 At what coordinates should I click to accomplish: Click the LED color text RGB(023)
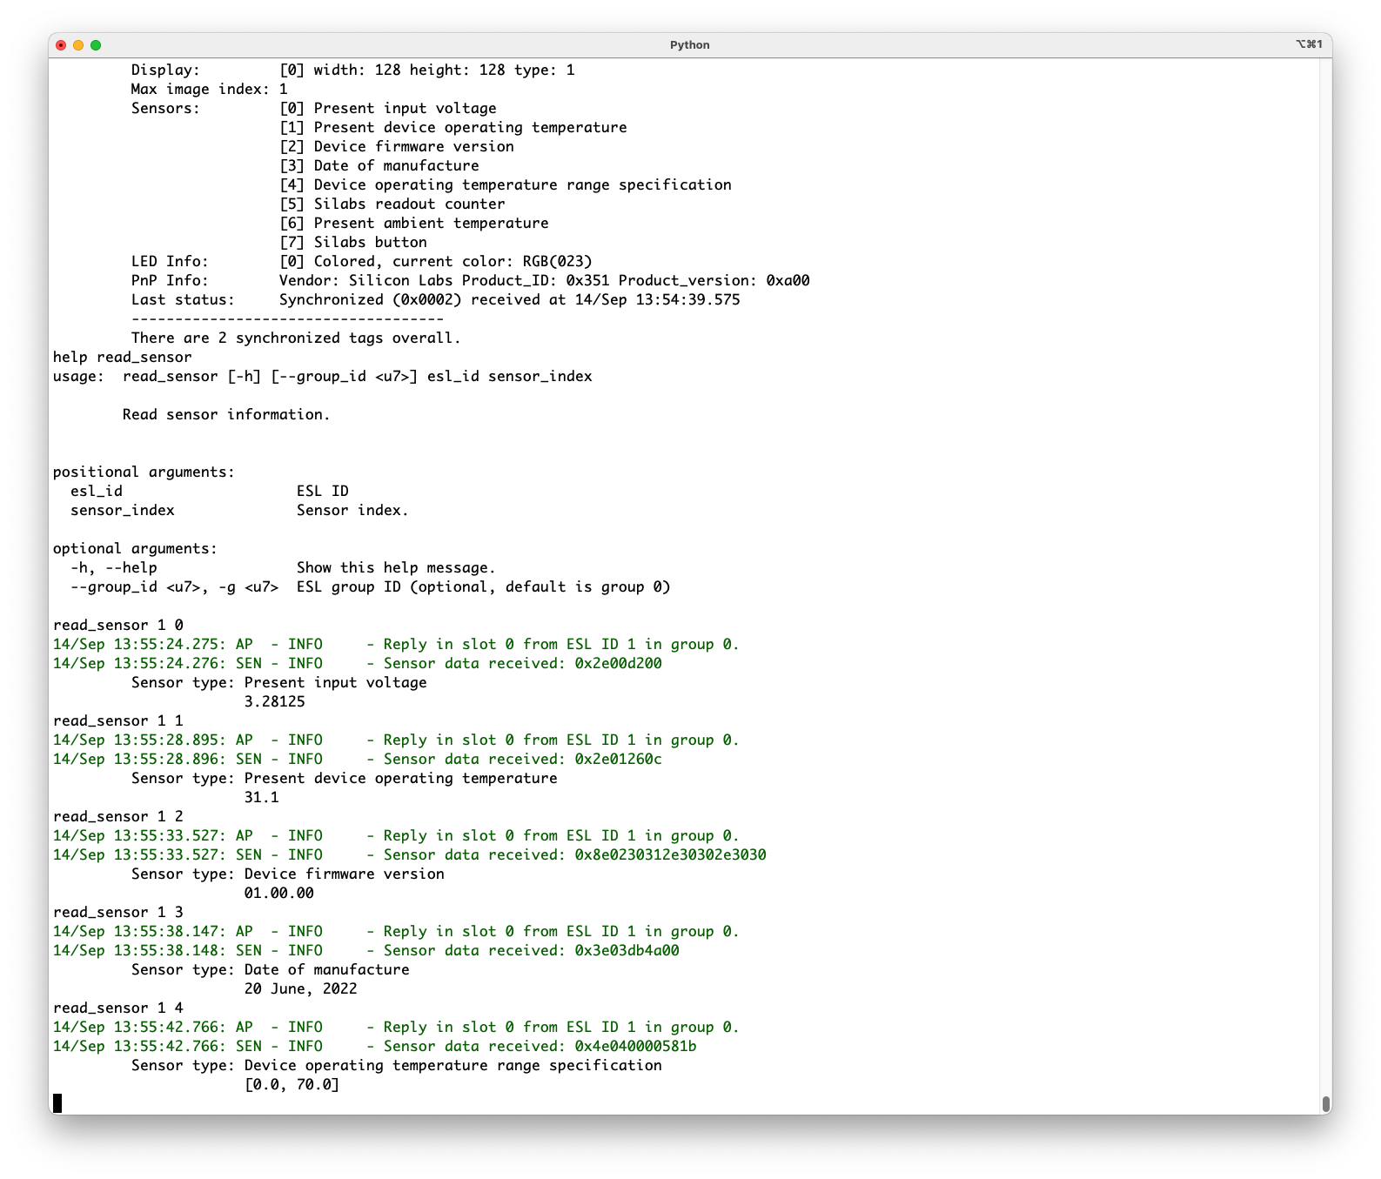coord(557,261)
